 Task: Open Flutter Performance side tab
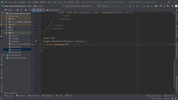(177, 51)
